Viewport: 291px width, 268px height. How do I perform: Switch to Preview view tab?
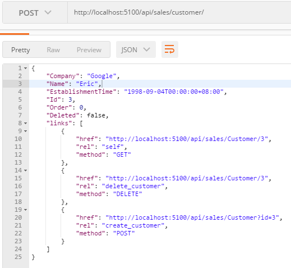click(x=89, y=50)
